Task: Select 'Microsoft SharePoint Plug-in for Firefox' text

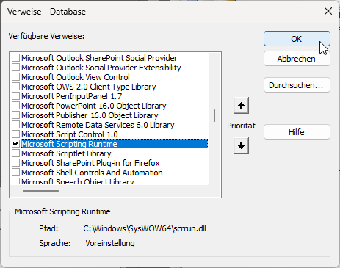Action: [x=90, y=163]
